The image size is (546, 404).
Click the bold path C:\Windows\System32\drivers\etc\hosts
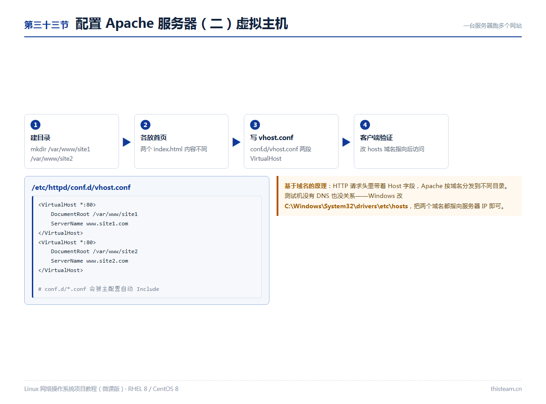coord(346,206)
